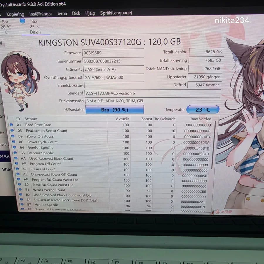Screen dimensions: 264x264
Task: Open the Tema menu
Action: (62, 13)
